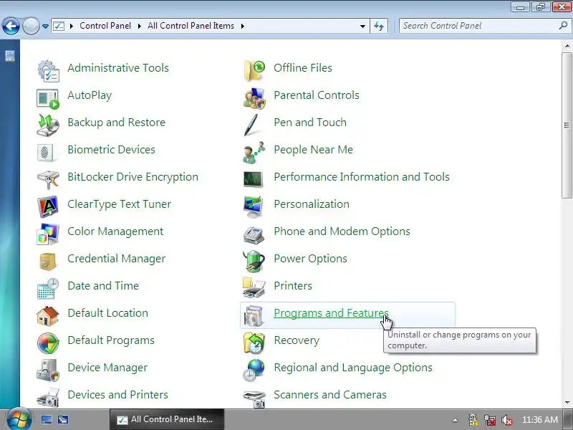This screenshot has height=430, width=573.
Task: Open the Programs and Features icon
Action: coord(254,315)
